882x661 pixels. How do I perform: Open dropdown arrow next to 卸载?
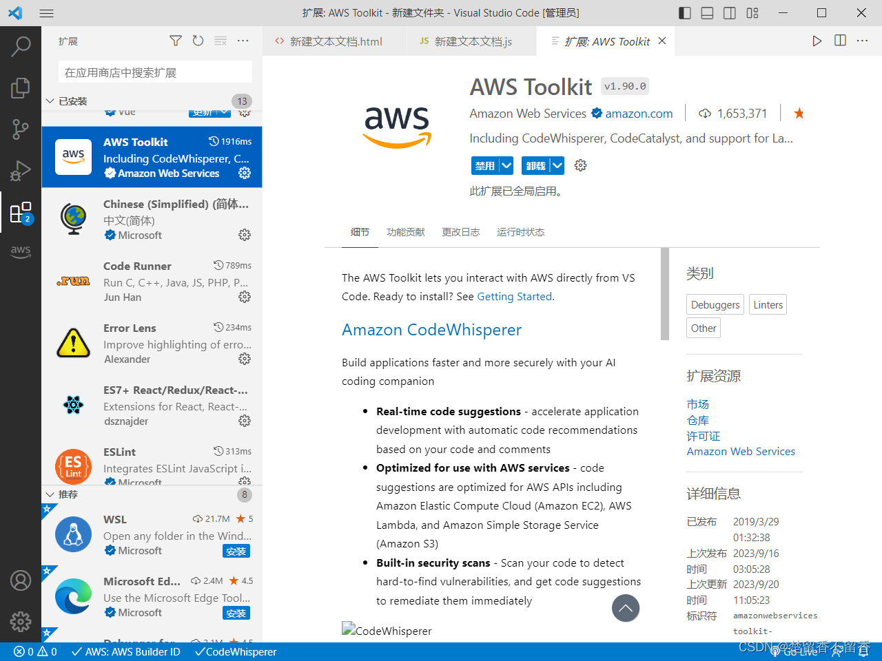click(557, 165)
